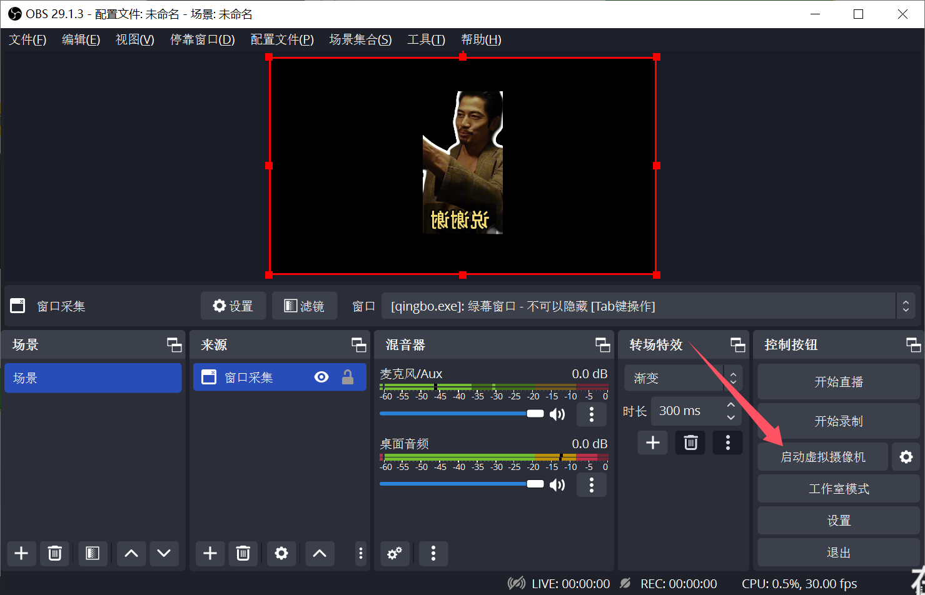Click CPU: 0.5%, 30.00 fps status text
925x595 pixels.
click(x=799, y=584)
